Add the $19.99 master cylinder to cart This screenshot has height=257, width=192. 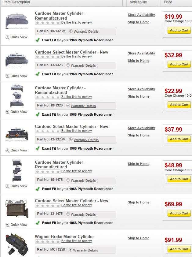179,30
